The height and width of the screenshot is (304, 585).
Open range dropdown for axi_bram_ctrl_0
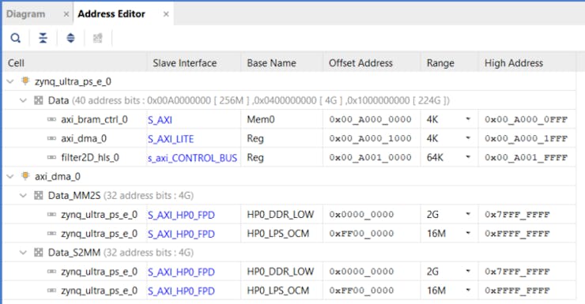point(468,119)
